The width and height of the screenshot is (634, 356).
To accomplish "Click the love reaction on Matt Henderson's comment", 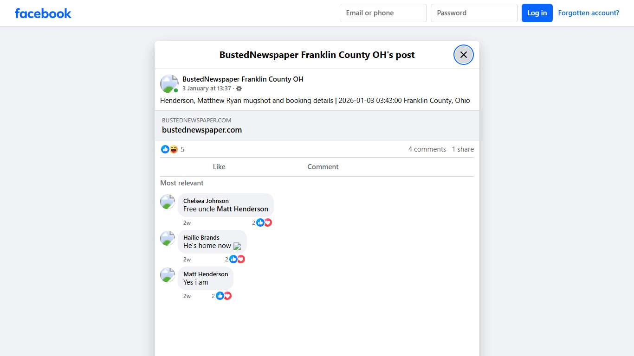I will pos(227,296).
